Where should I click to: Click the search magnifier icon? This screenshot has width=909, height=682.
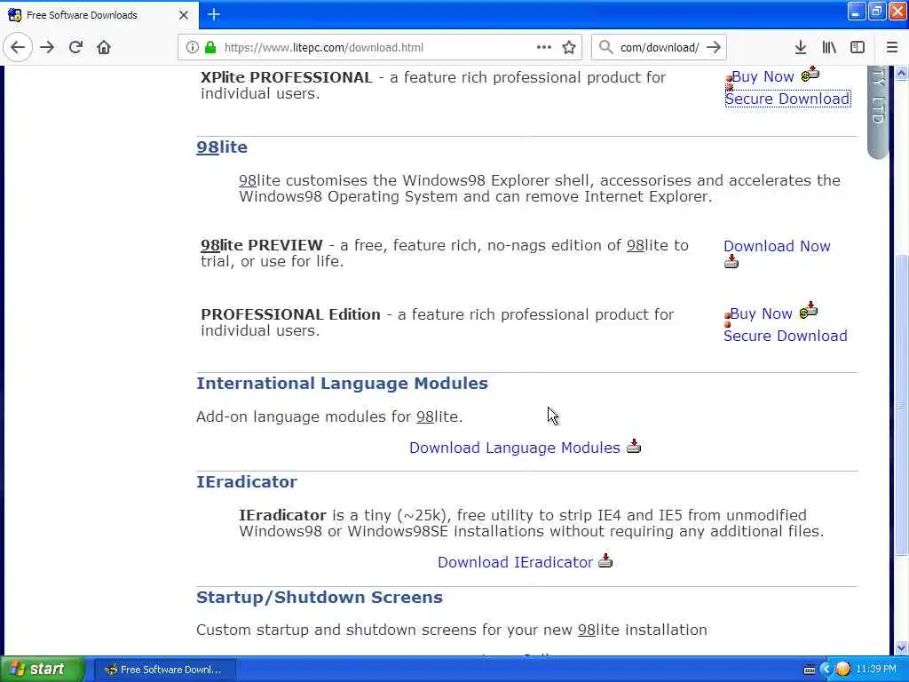(x=605, y=47)
